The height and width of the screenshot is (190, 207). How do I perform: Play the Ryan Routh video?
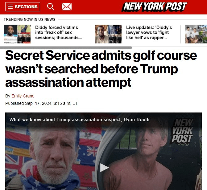104,168
